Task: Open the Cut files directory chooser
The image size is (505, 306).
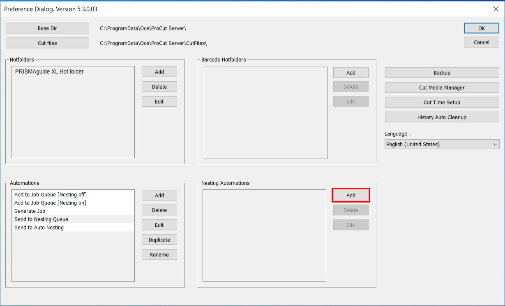Action: (x=47, y=43)
